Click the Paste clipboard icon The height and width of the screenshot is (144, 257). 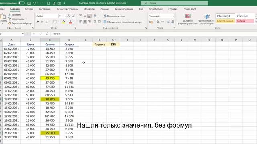(x=3, y=16)
